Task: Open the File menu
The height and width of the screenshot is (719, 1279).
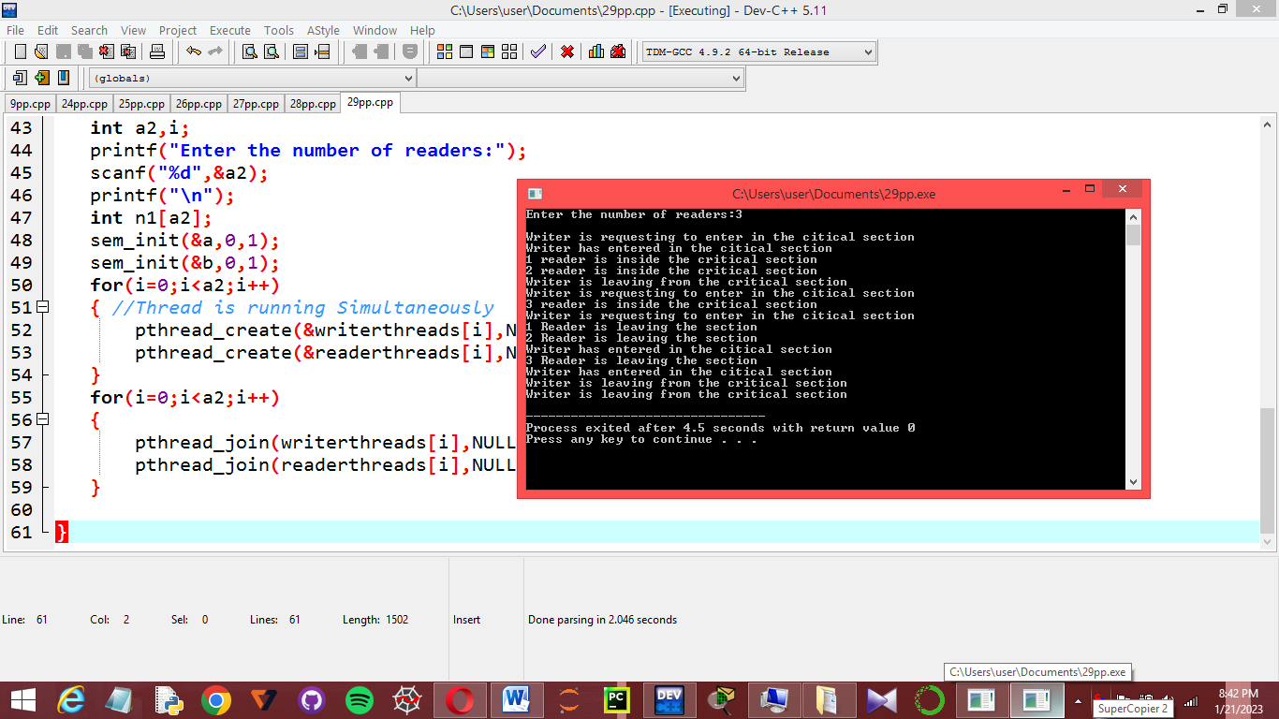Action: 15,30
